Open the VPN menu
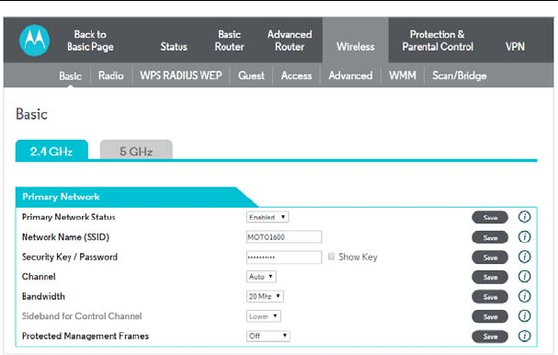Screen dimensions: 558x355 (515, 47)
